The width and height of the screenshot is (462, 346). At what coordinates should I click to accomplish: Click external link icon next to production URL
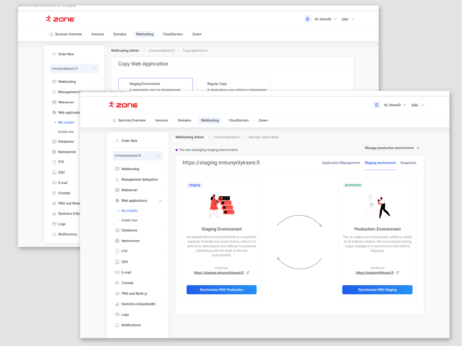(x=397, y=273)
